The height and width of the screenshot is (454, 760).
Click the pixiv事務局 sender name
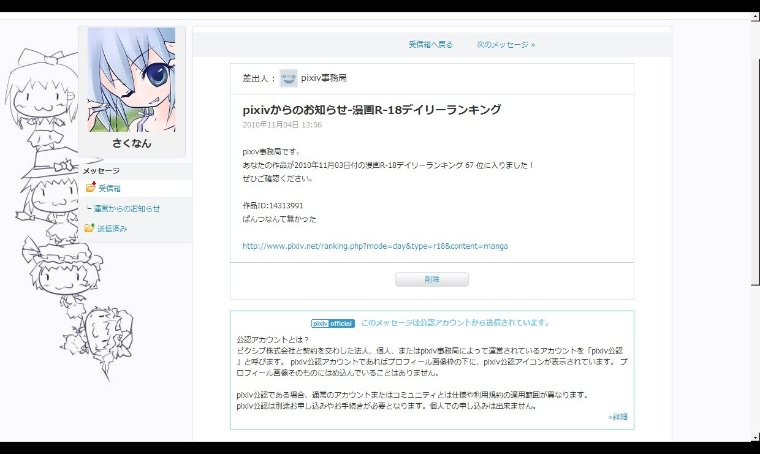324,78
